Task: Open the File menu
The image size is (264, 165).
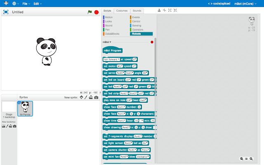Action: pos(26,4)
